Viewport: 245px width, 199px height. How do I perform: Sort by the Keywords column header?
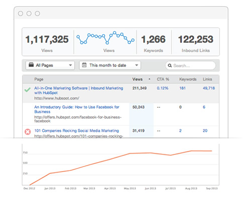tap(188, 79)
